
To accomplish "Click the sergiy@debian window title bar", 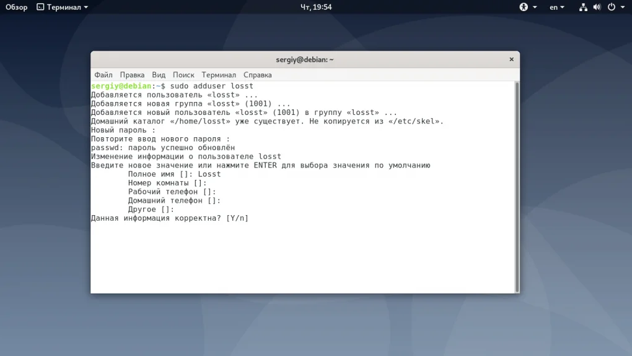I will [304, 59].
